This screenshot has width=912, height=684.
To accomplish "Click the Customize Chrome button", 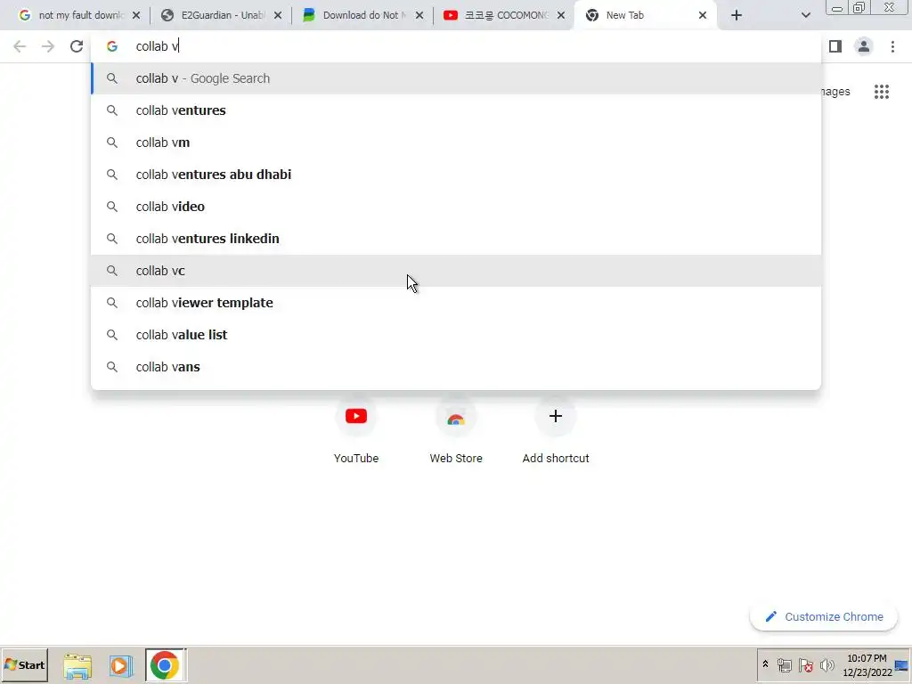I will click(x=824, y=616).
